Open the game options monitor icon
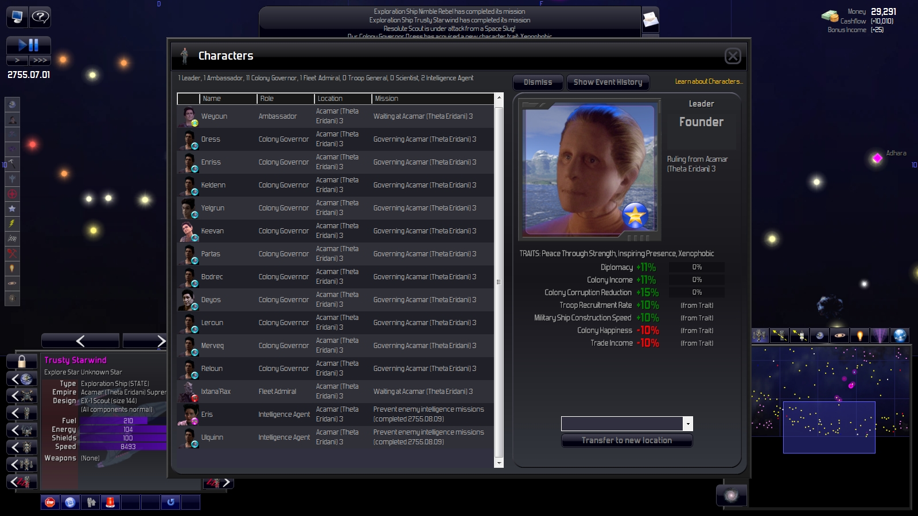The height and width of the screenshot is (516, 918). tap(17, 17)
